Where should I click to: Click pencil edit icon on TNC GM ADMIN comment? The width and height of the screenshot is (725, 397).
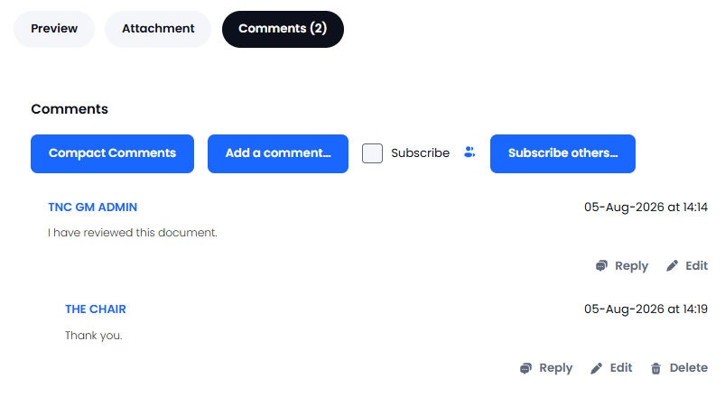pos(672,266)
